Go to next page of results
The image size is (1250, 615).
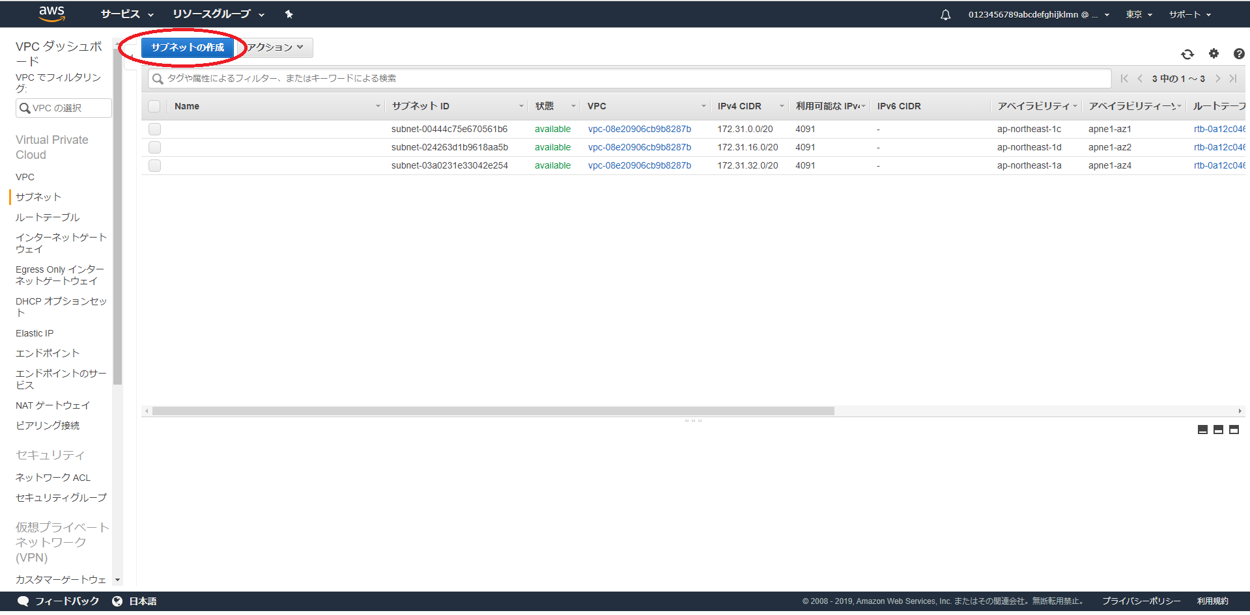pos(1217,79)
